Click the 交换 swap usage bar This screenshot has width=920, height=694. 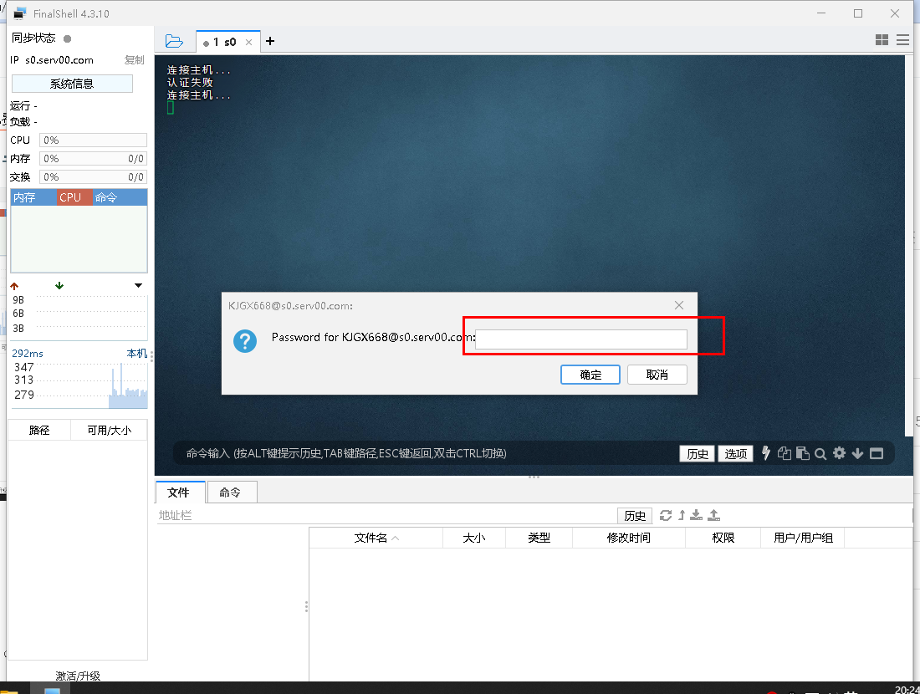[93, 176]
